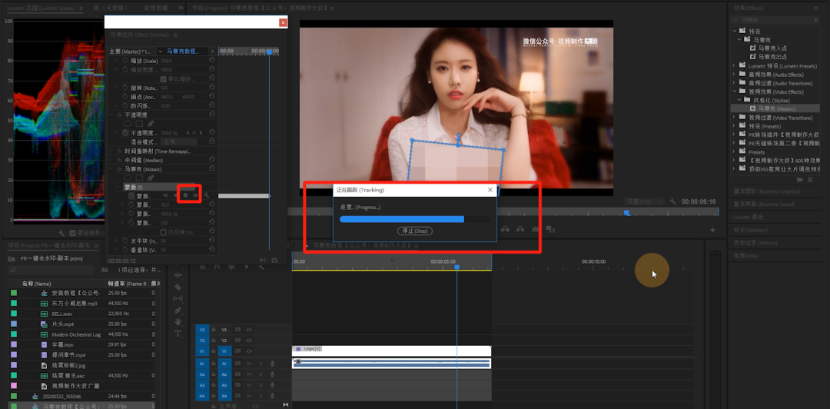
Task: Create ellipse mask under Mosaic effect
Action: tap(128, 178)
